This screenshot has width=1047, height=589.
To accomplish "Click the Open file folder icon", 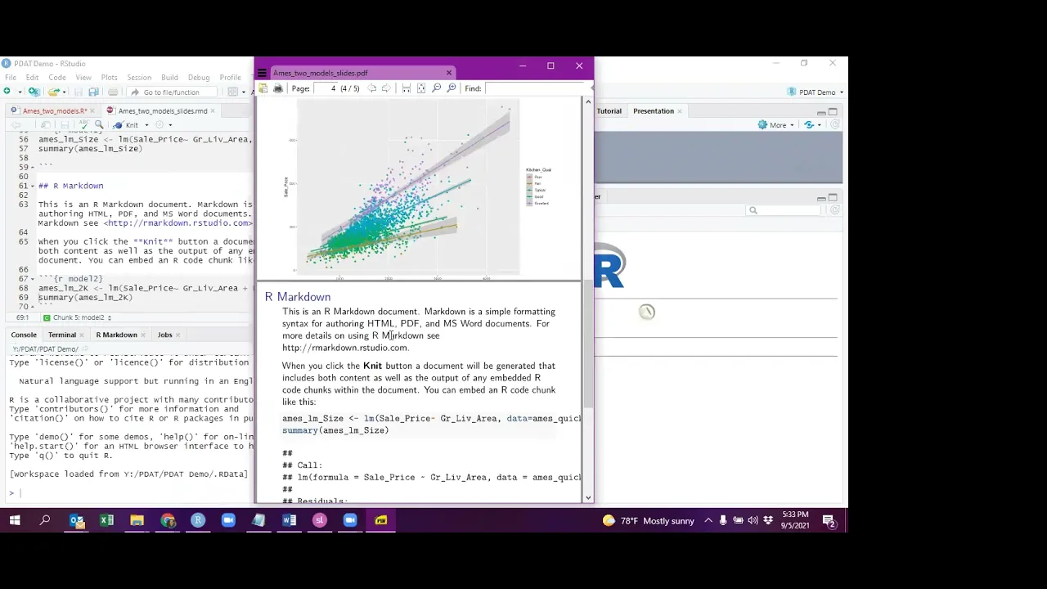I will point(53,92).
